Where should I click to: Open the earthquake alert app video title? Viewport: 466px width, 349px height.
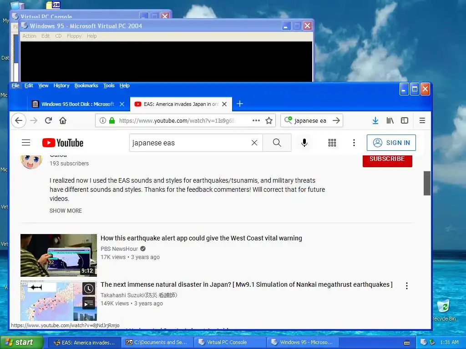pyautogui.click(x=201, y=238)
